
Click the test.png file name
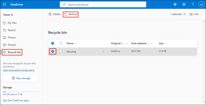tap(71, 52)
